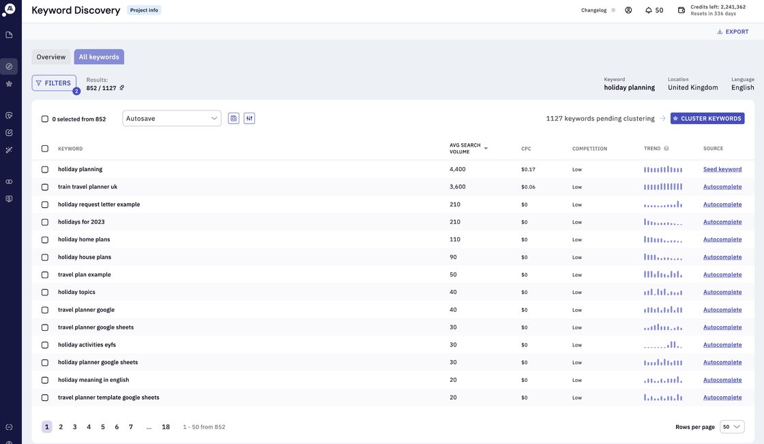
Task: Check the 'holiday topics' checkbox
Action: point(45,293)
